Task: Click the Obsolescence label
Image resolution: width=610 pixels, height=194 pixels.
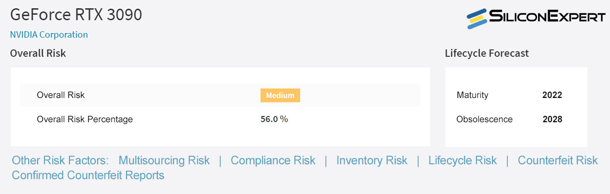Action: coord(485,119)
